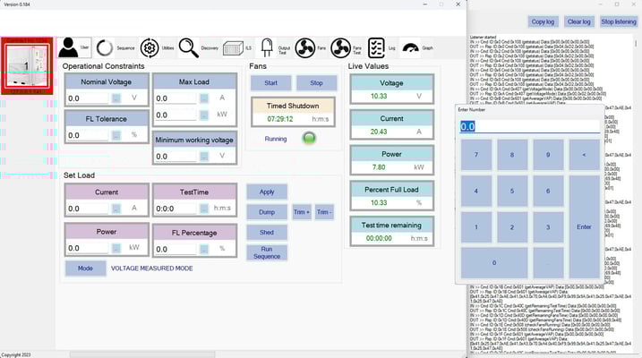This screenshot has width=642, height=358.
Task: Stop the fans
Action: [316, 82]
